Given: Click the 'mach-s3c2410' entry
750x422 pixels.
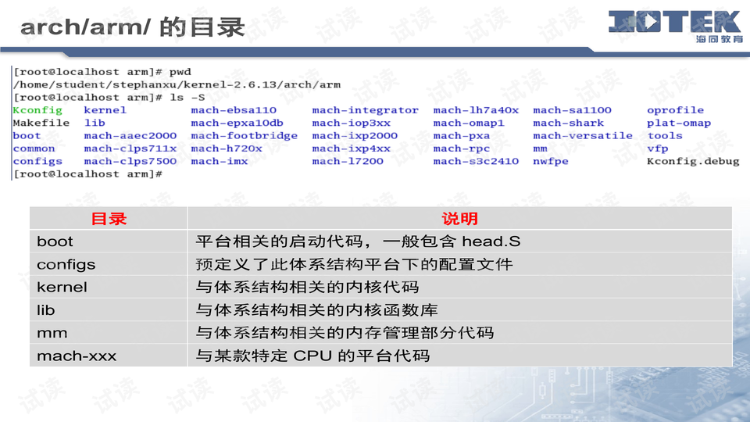Looking at the screenshot, I should pyautogui.click(x=476, y=161).
